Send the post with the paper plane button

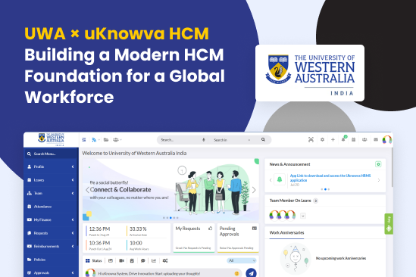[x=251, y=273]
